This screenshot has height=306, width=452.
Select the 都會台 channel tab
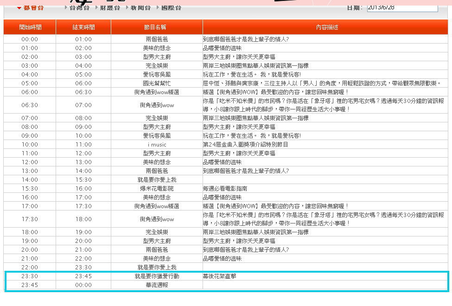tap(33, 8)
